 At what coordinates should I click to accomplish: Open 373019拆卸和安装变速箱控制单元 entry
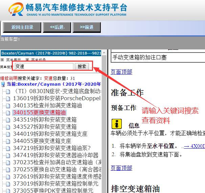(x=56, y=184)
